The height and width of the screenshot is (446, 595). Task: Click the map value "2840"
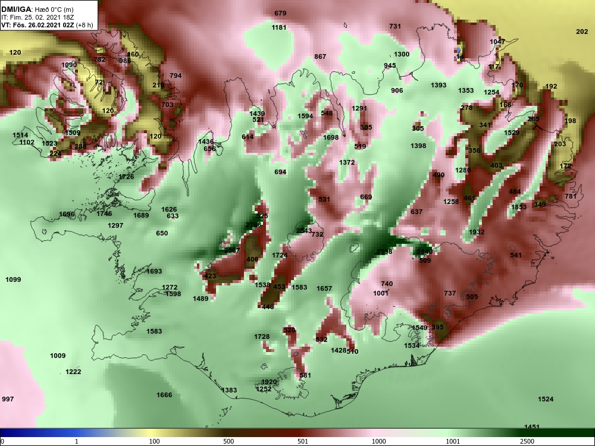click(425, 252)
